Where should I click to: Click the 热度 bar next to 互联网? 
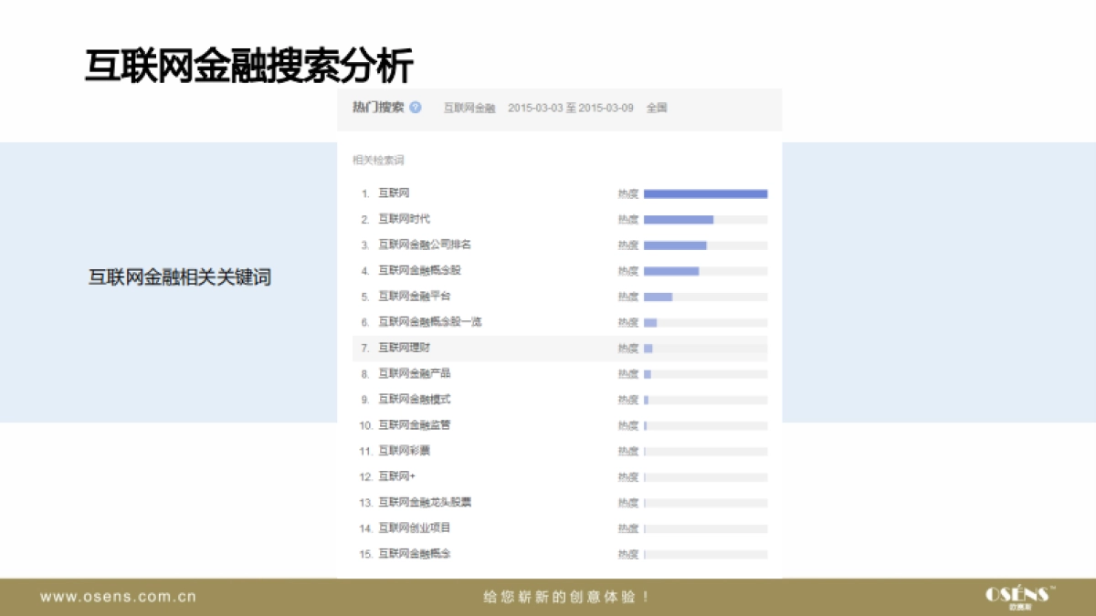pyautogui.click(x=703, y=193)
